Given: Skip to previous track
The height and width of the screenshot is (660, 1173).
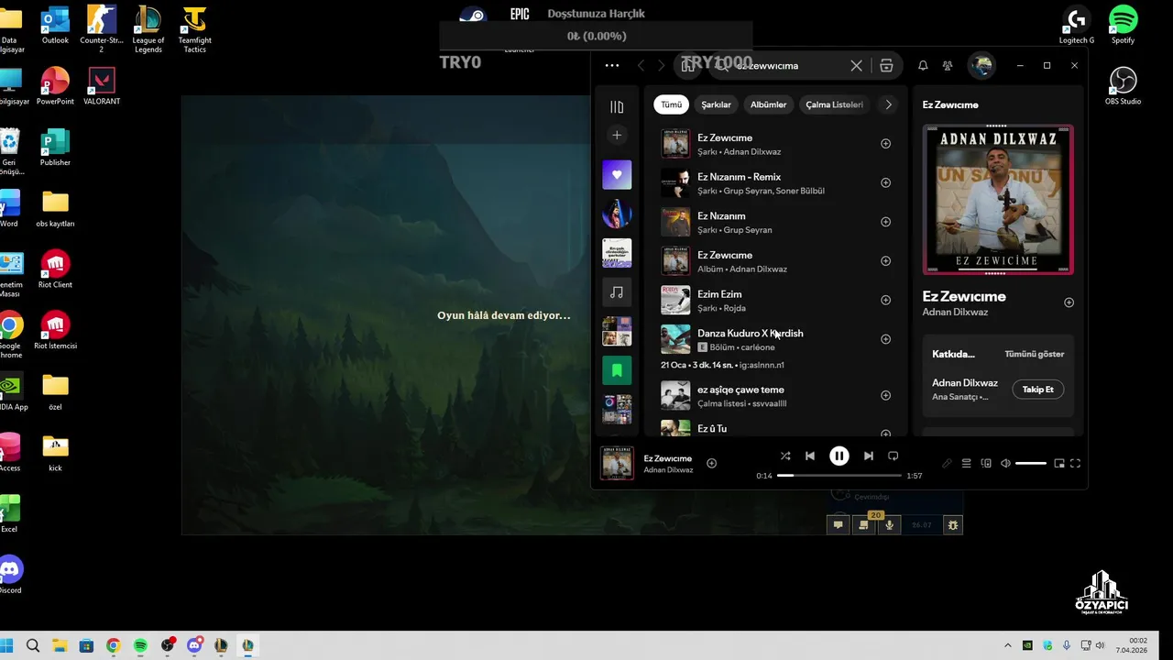Looking at the screenshot, I should (810, 456).
